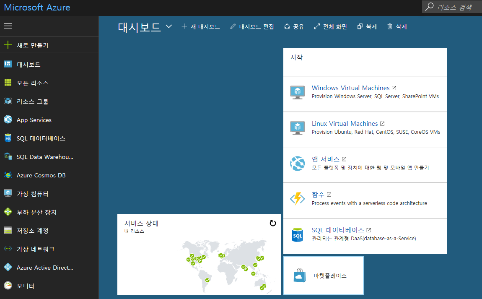Click the 앱 서비스 globe tile icon
Image resolution: width=482 pixels, height=299 pixels.
tap(297, 164)
